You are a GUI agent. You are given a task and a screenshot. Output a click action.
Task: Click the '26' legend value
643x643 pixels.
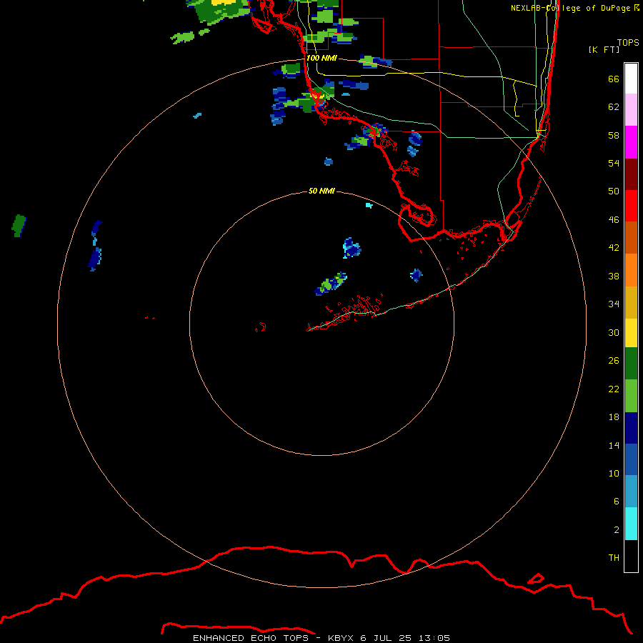614,361
